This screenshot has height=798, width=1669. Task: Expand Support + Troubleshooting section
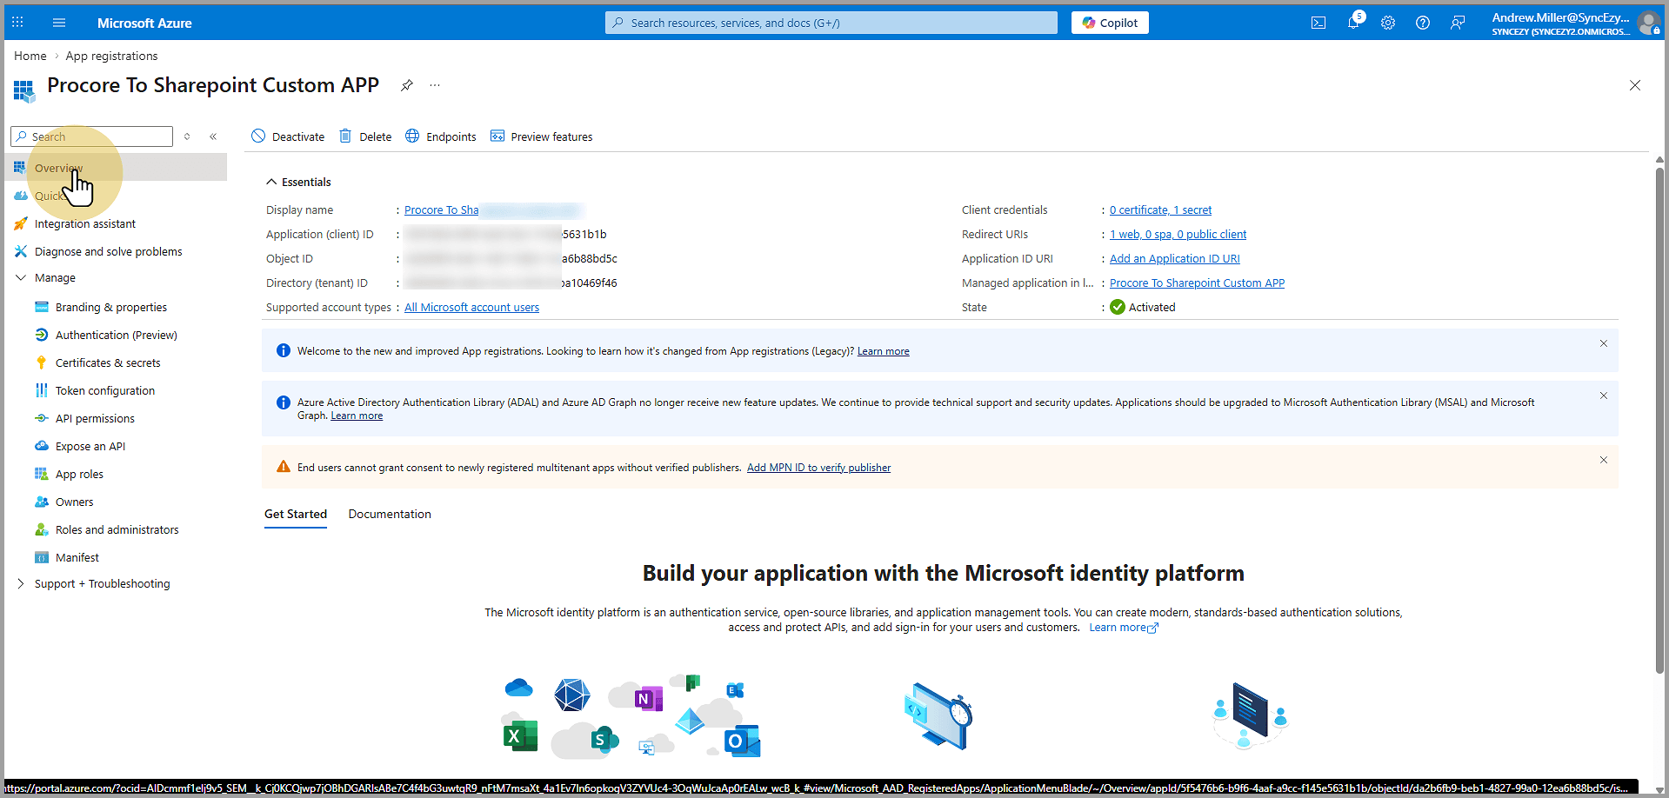(21, 583)
